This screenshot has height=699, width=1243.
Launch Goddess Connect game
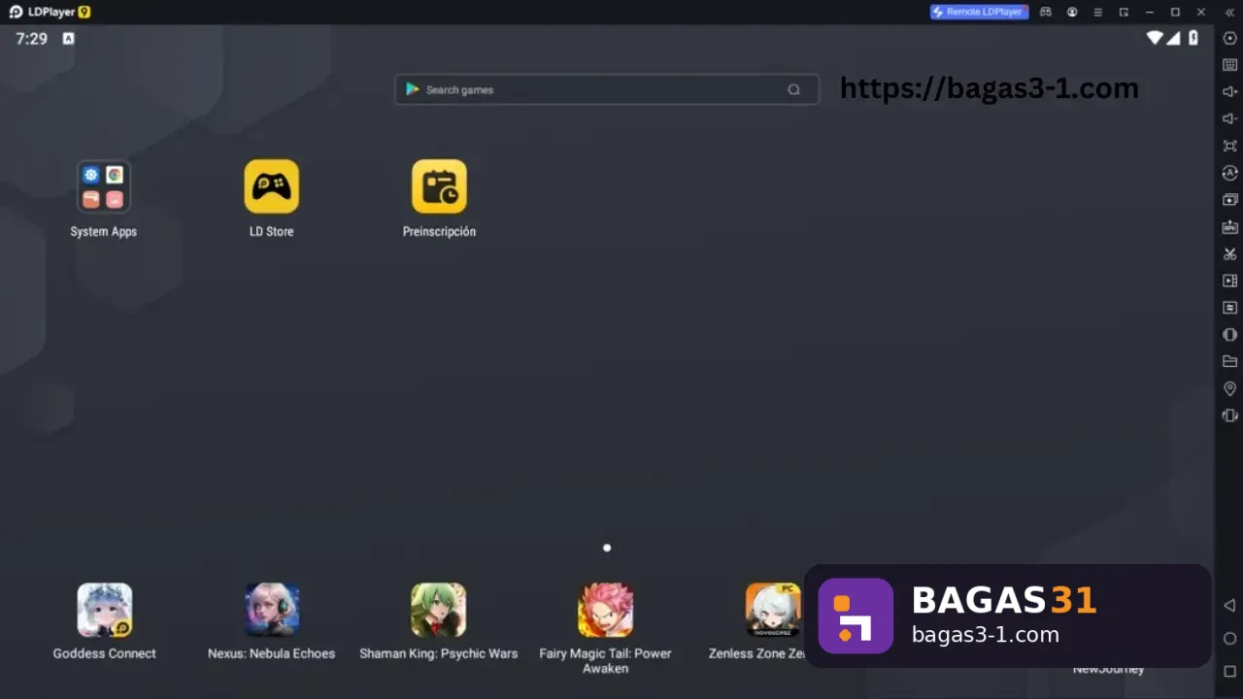pyautogui.click(x=105, y=610)
